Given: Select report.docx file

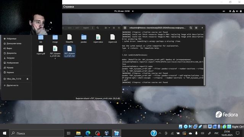Looking at the screenshot, I should tap(98, 39).
